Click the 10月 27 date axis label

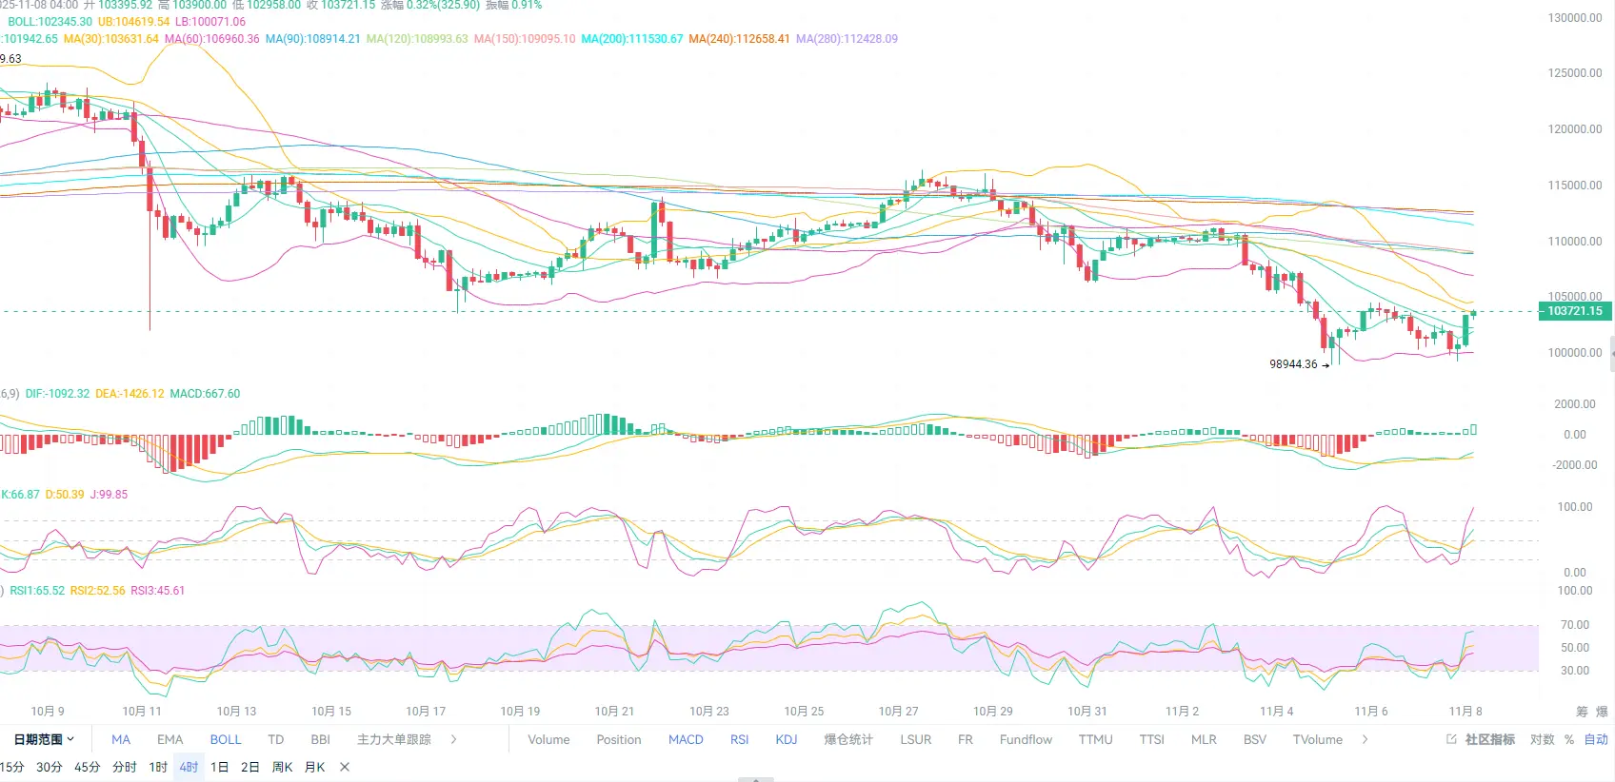click(898, 712)
